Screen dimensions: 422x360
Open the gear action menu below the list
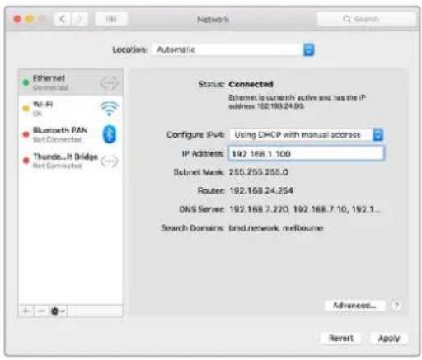point(58,311)
